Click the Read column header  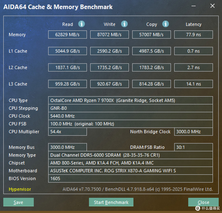[x=68, y=24]
